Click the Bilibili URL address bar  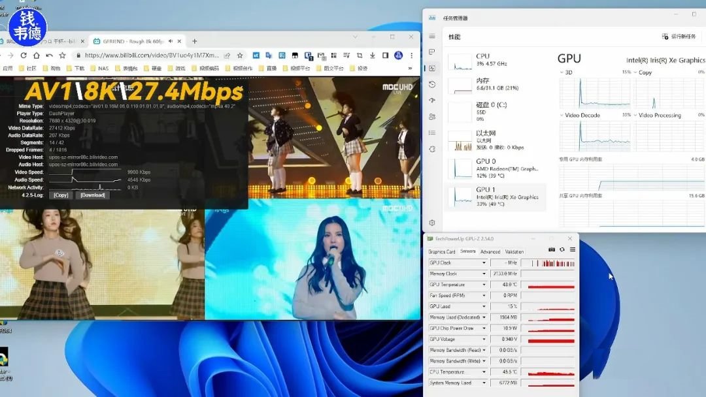tap(152, 56)
